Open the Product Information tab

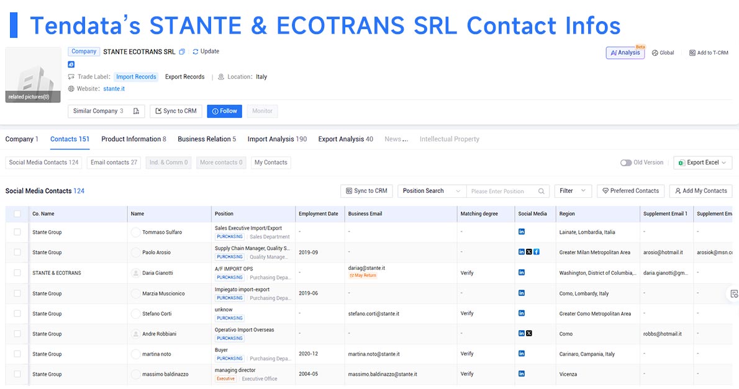pyautogui.click(x=134, y=140)
